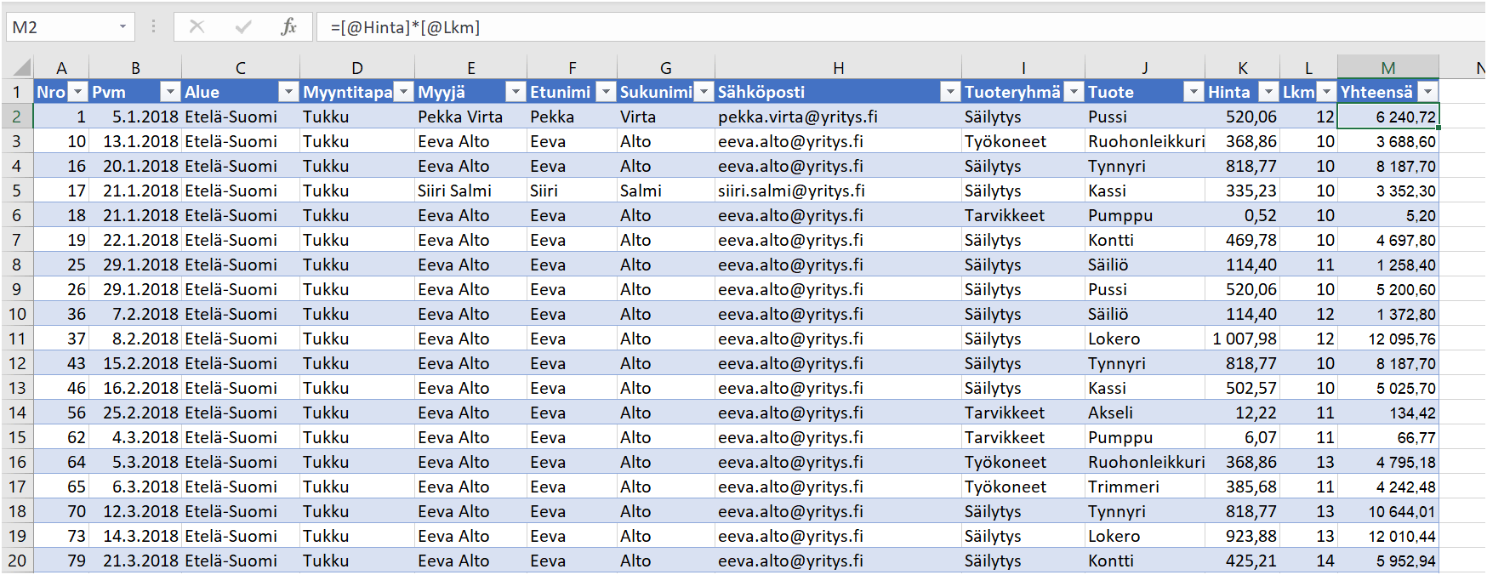
Task: Select the Työkoneet cell in row 3
Action: click(x=1023, y=141)
